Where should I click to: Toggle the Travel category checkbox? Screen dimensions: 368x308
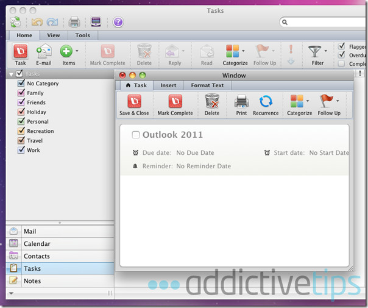click(x=21, y=140)
